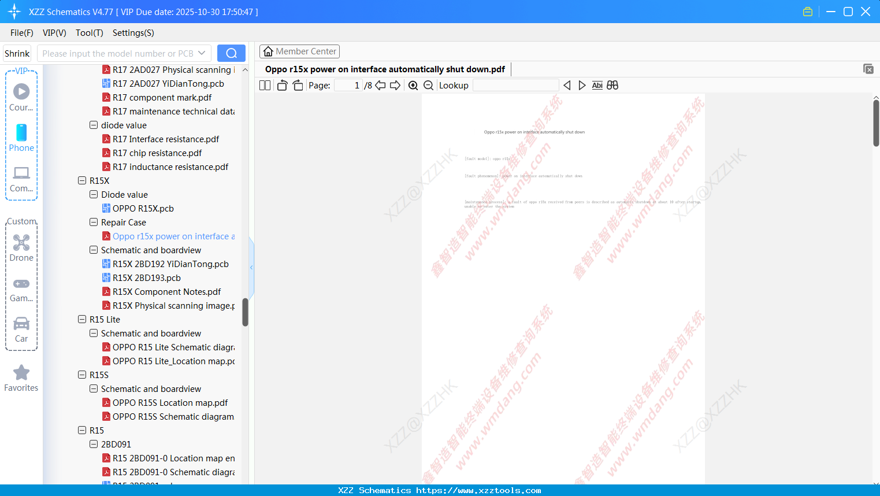
Task: Collapse the R15 Lite node
Action: coord(82,319)
